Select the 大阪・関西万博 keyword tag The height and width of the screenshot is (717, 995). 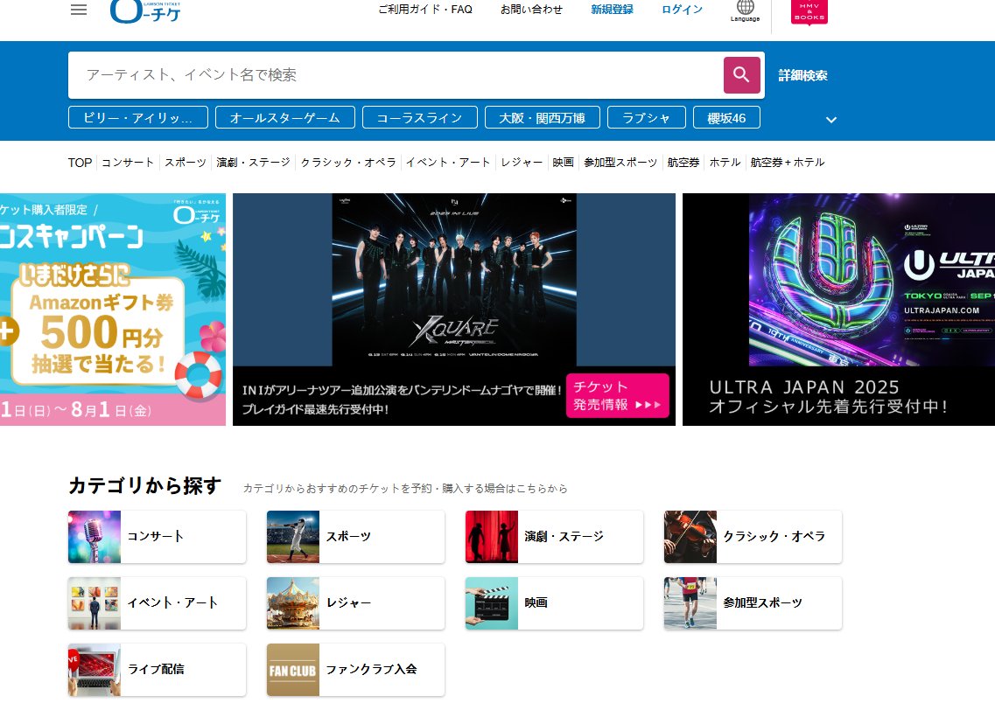(542, 118)
